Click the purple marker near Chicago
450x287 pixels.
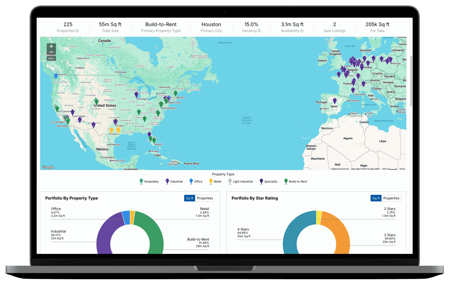(x=136, y=94)
